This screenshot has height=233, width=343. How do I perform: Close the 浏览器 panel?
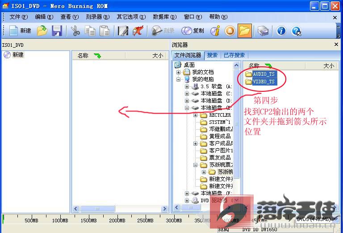pos(336,45)
